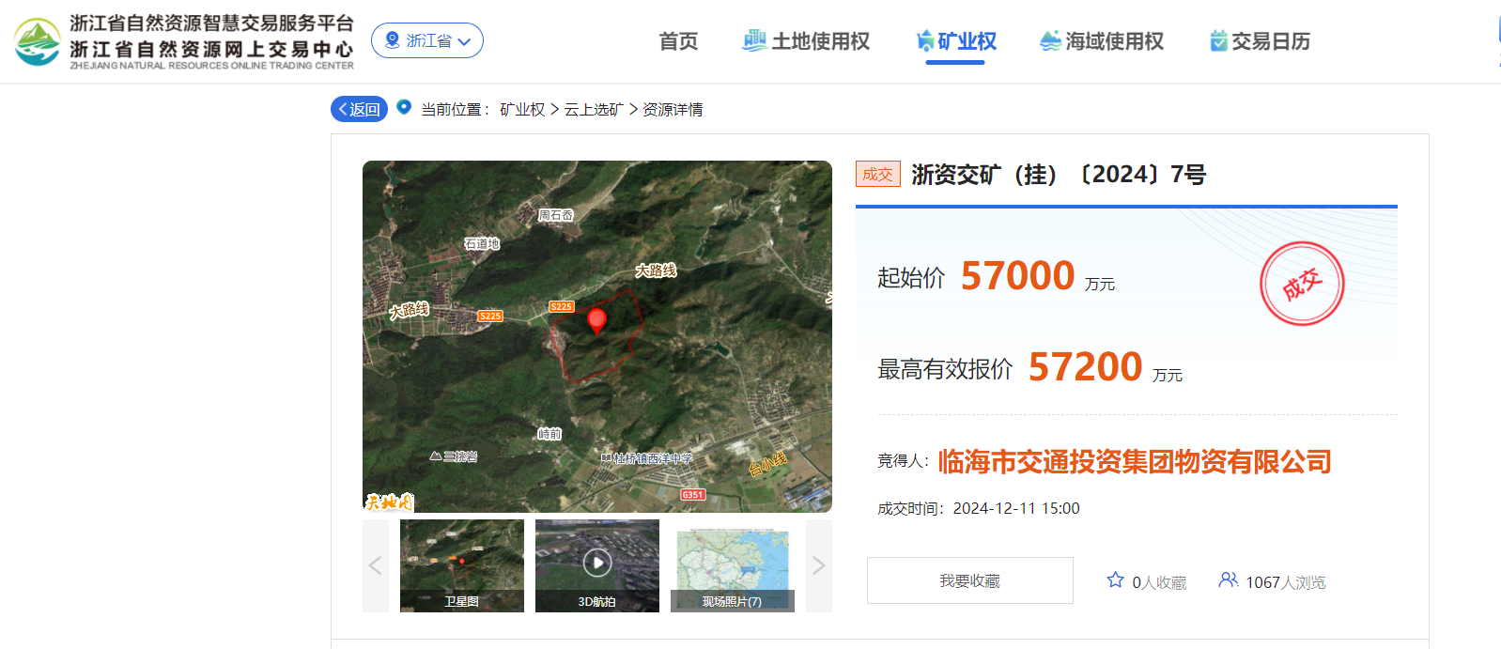Open the 浙江省 region dropdown
This screenshot has height=649, width=1501.
pyautogui.click(x=427, y=40)
